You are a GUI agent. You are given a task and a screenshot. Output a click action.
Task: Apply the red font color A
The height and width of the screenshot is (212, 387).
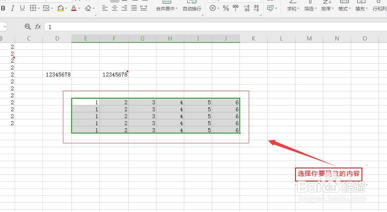tap(73, 8)
